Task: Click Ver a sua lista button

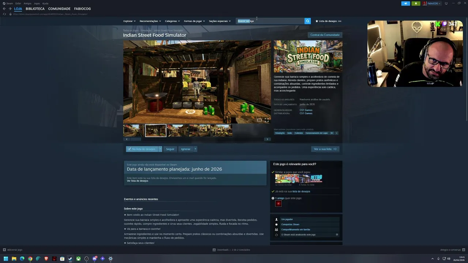Action: pyautogui.click(x=325, y=149)
